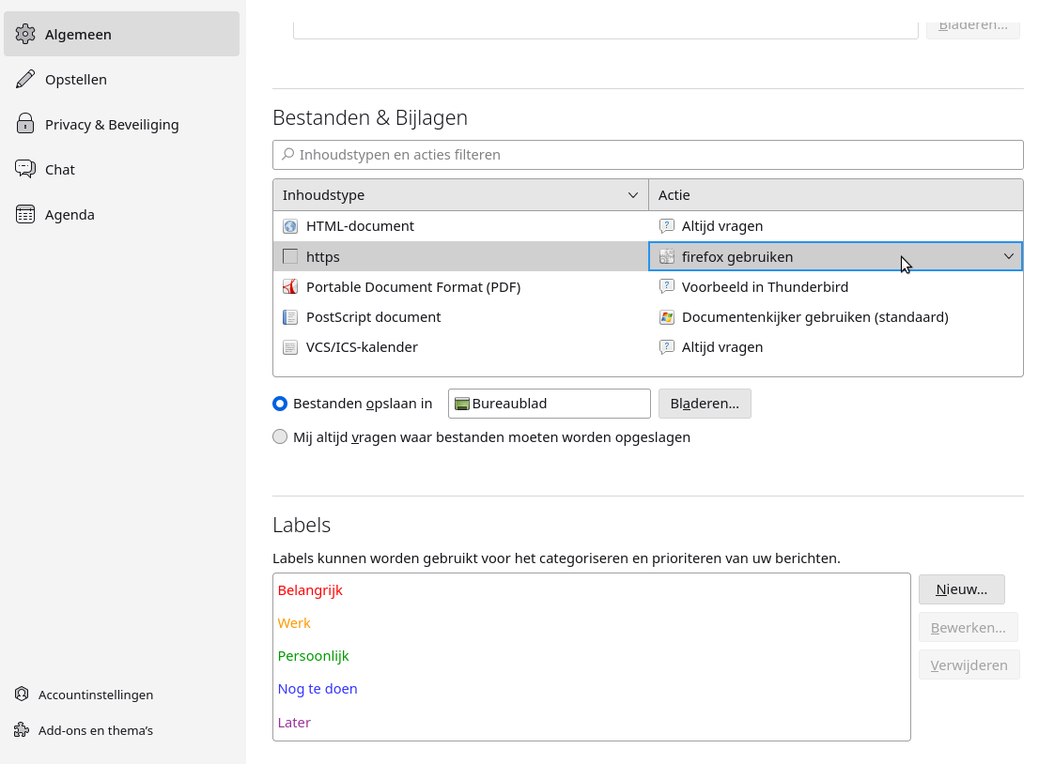
Task: Open the Chat settings section
Action: 60,169
